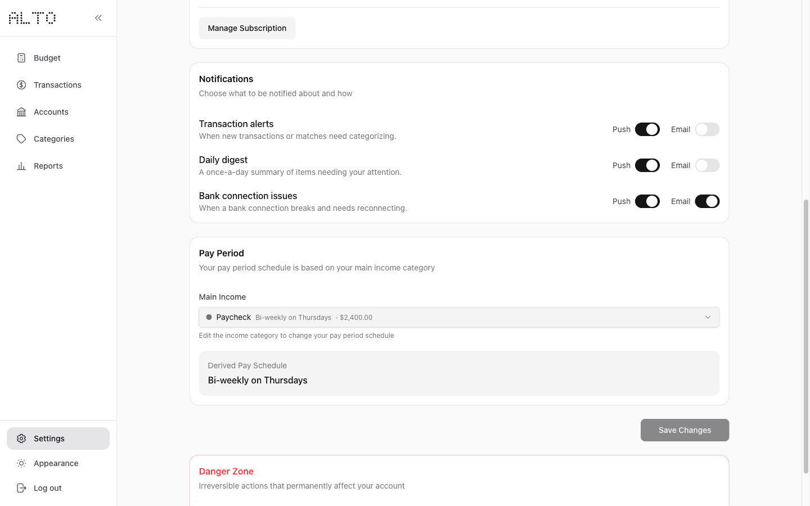
Task: Click the Budget calculator icon
Action: pyautogui.click(x=21, y=58)
